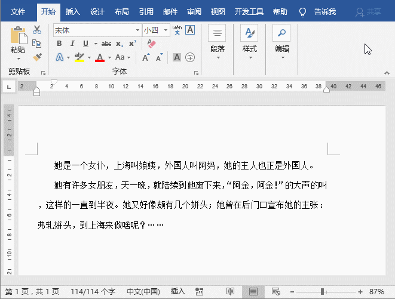Screen dimensions: 395x299
Task: Switch to Read Mode view
Action: (x=230, y=292)
